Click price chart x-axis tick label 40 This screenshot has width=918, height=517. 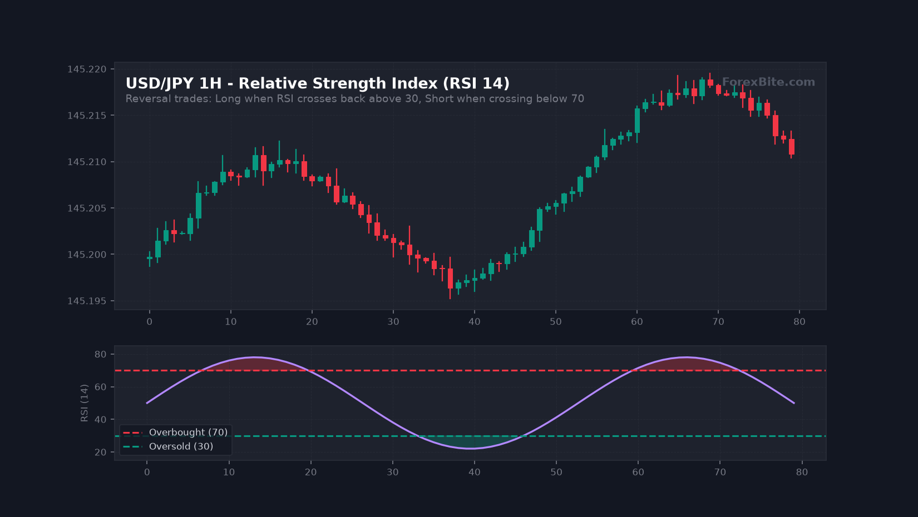click(475, 322)
